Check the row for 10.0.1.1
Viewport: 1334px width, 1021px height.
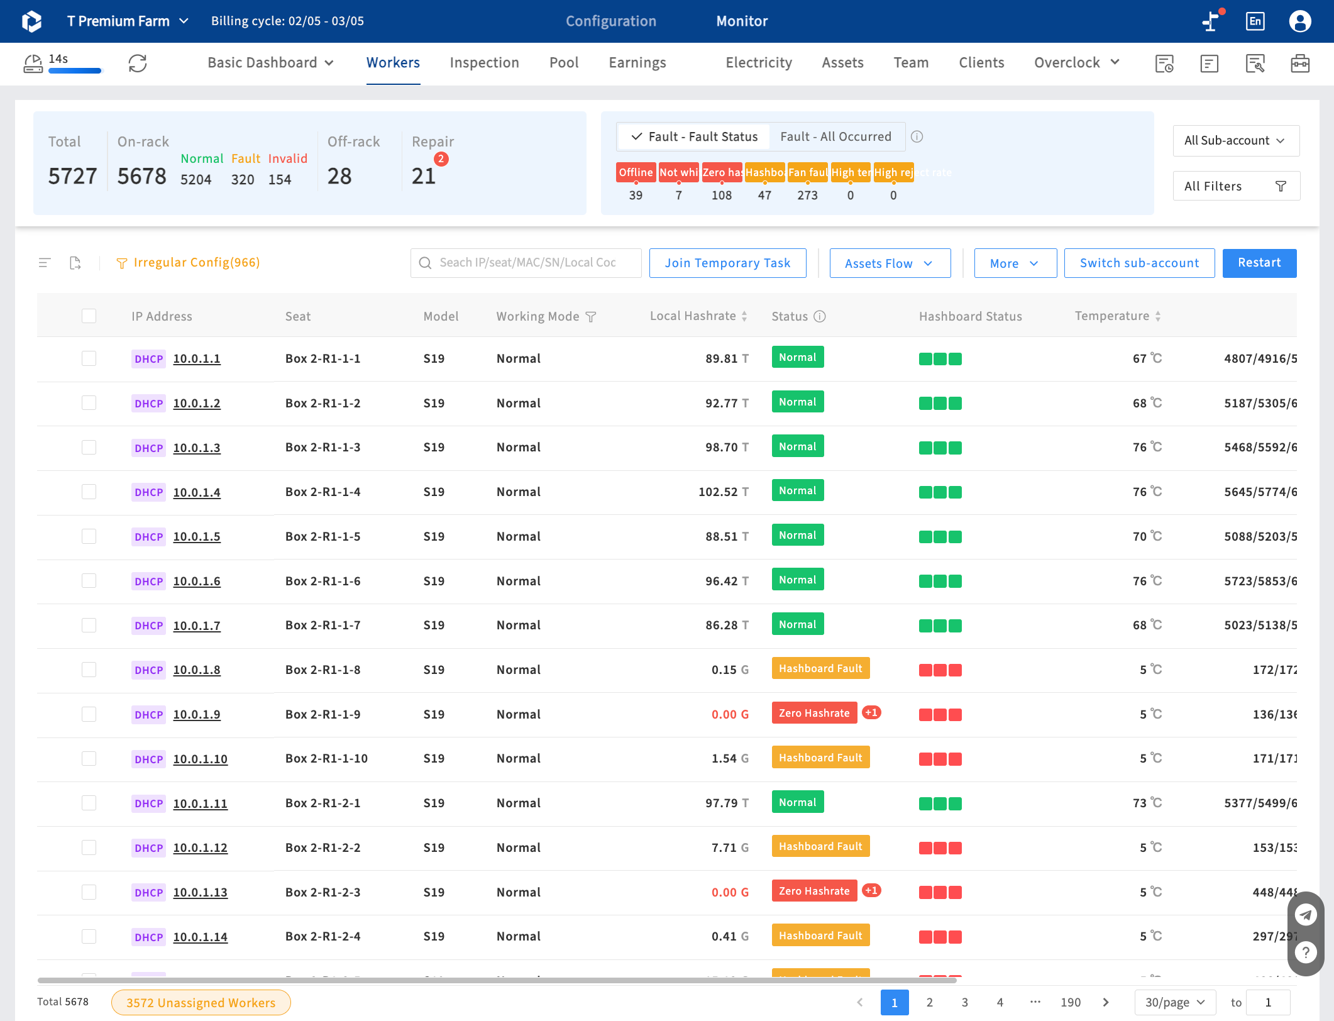pos(89,358)
